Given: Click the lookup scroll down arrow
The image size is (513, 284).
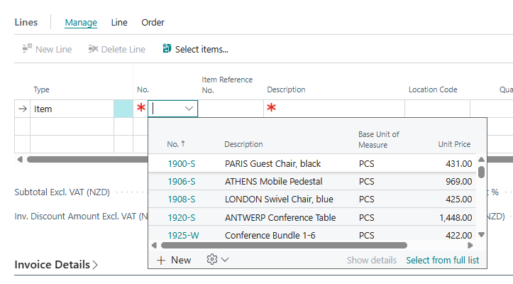Looking at the screenshot, I should coord(481,234).
